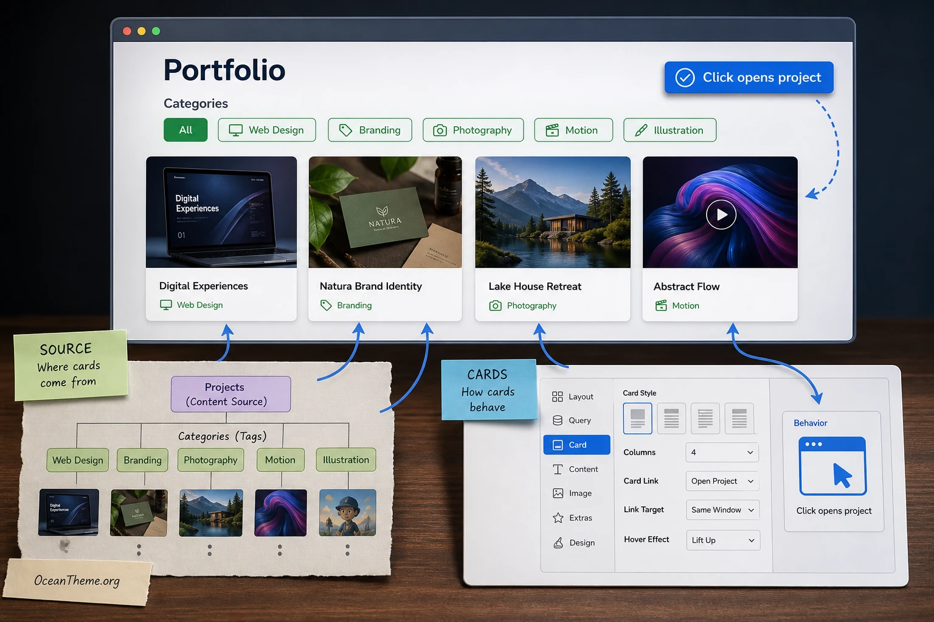Click the monitor icon on the Web Design filter
The height and width of the screenshot is (622, 934).
point(235,130)
